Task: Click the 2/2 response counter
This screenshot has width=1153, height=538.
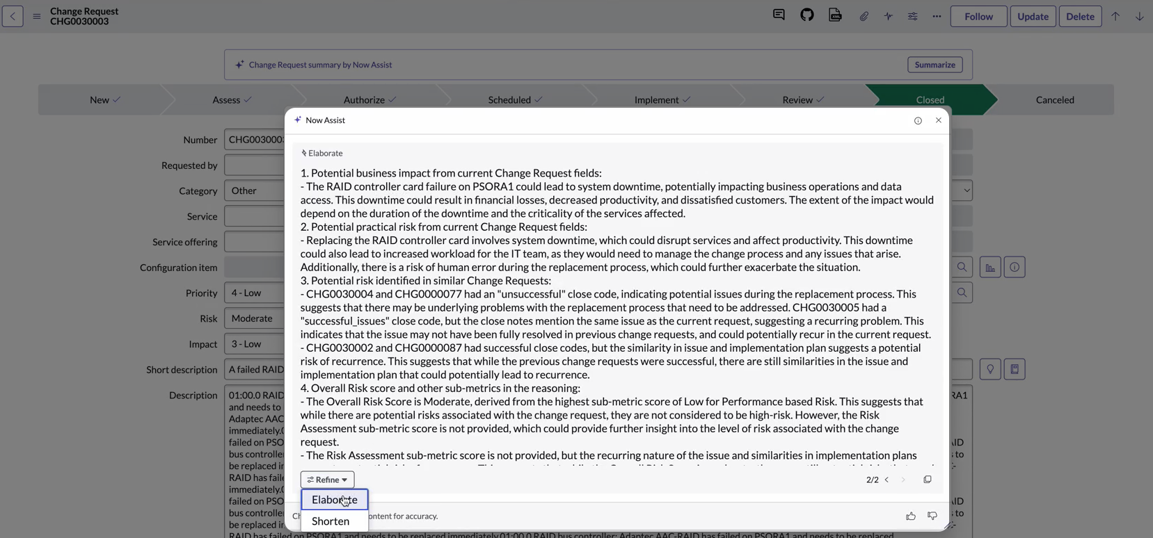Action: (x=872, y=480)
